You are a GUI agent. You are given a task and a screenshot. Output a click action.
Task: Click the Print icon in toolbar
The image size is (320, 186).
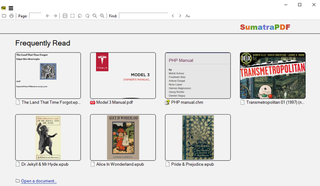pos(12,16)
